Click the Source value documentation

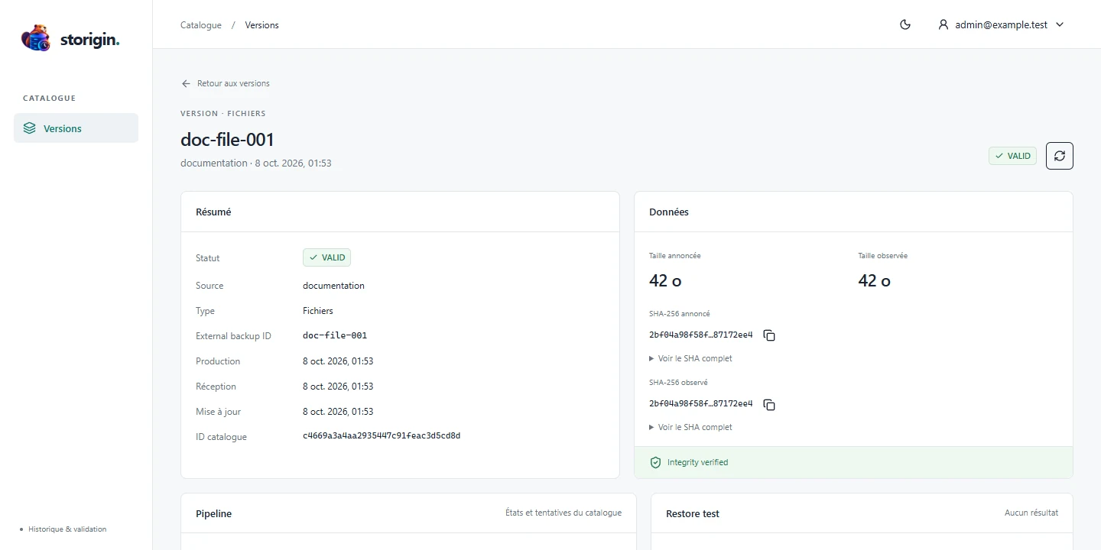click(333, 286)
